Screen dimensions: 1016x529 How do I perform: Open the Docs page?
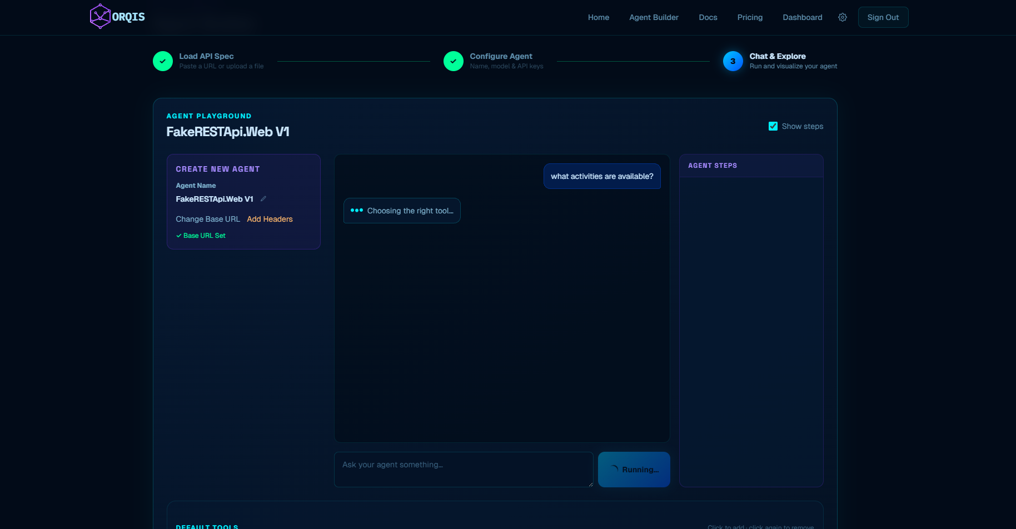coord(708,17)
